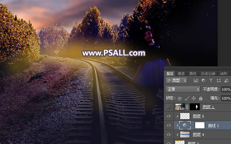Show hidden 图层 1 visibility box
This screenshot has height=144, width=231.
click(x=169, y=107)
